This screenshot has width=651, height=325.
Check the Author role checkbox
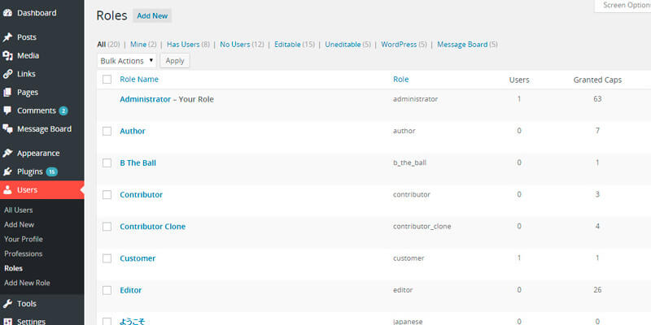107,131
